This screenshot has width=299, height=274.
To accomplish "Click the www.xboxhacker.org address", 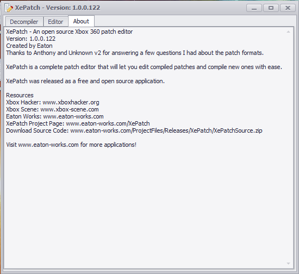I will pos(71,102).
